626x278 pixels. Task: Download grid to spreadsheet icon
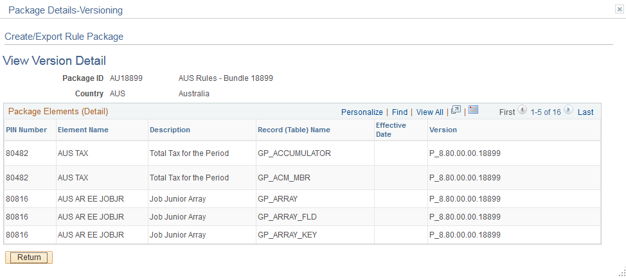[x=474, y=110]
